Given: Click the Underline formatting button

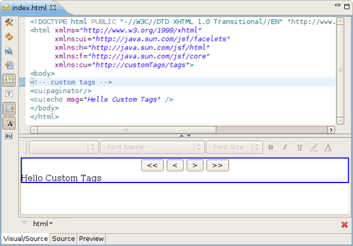Looking at the screenshot, I should [x=299, y=147].
